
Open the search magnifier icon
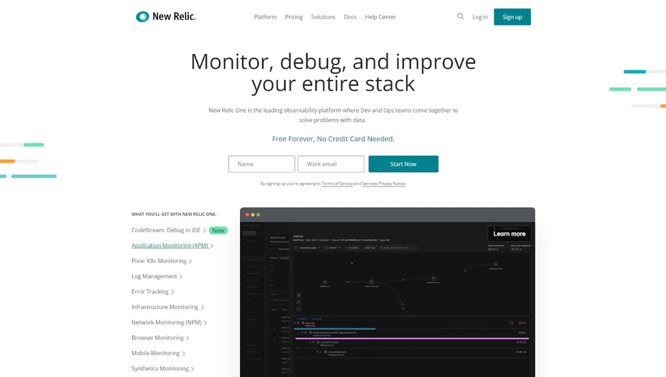(460, 16)
